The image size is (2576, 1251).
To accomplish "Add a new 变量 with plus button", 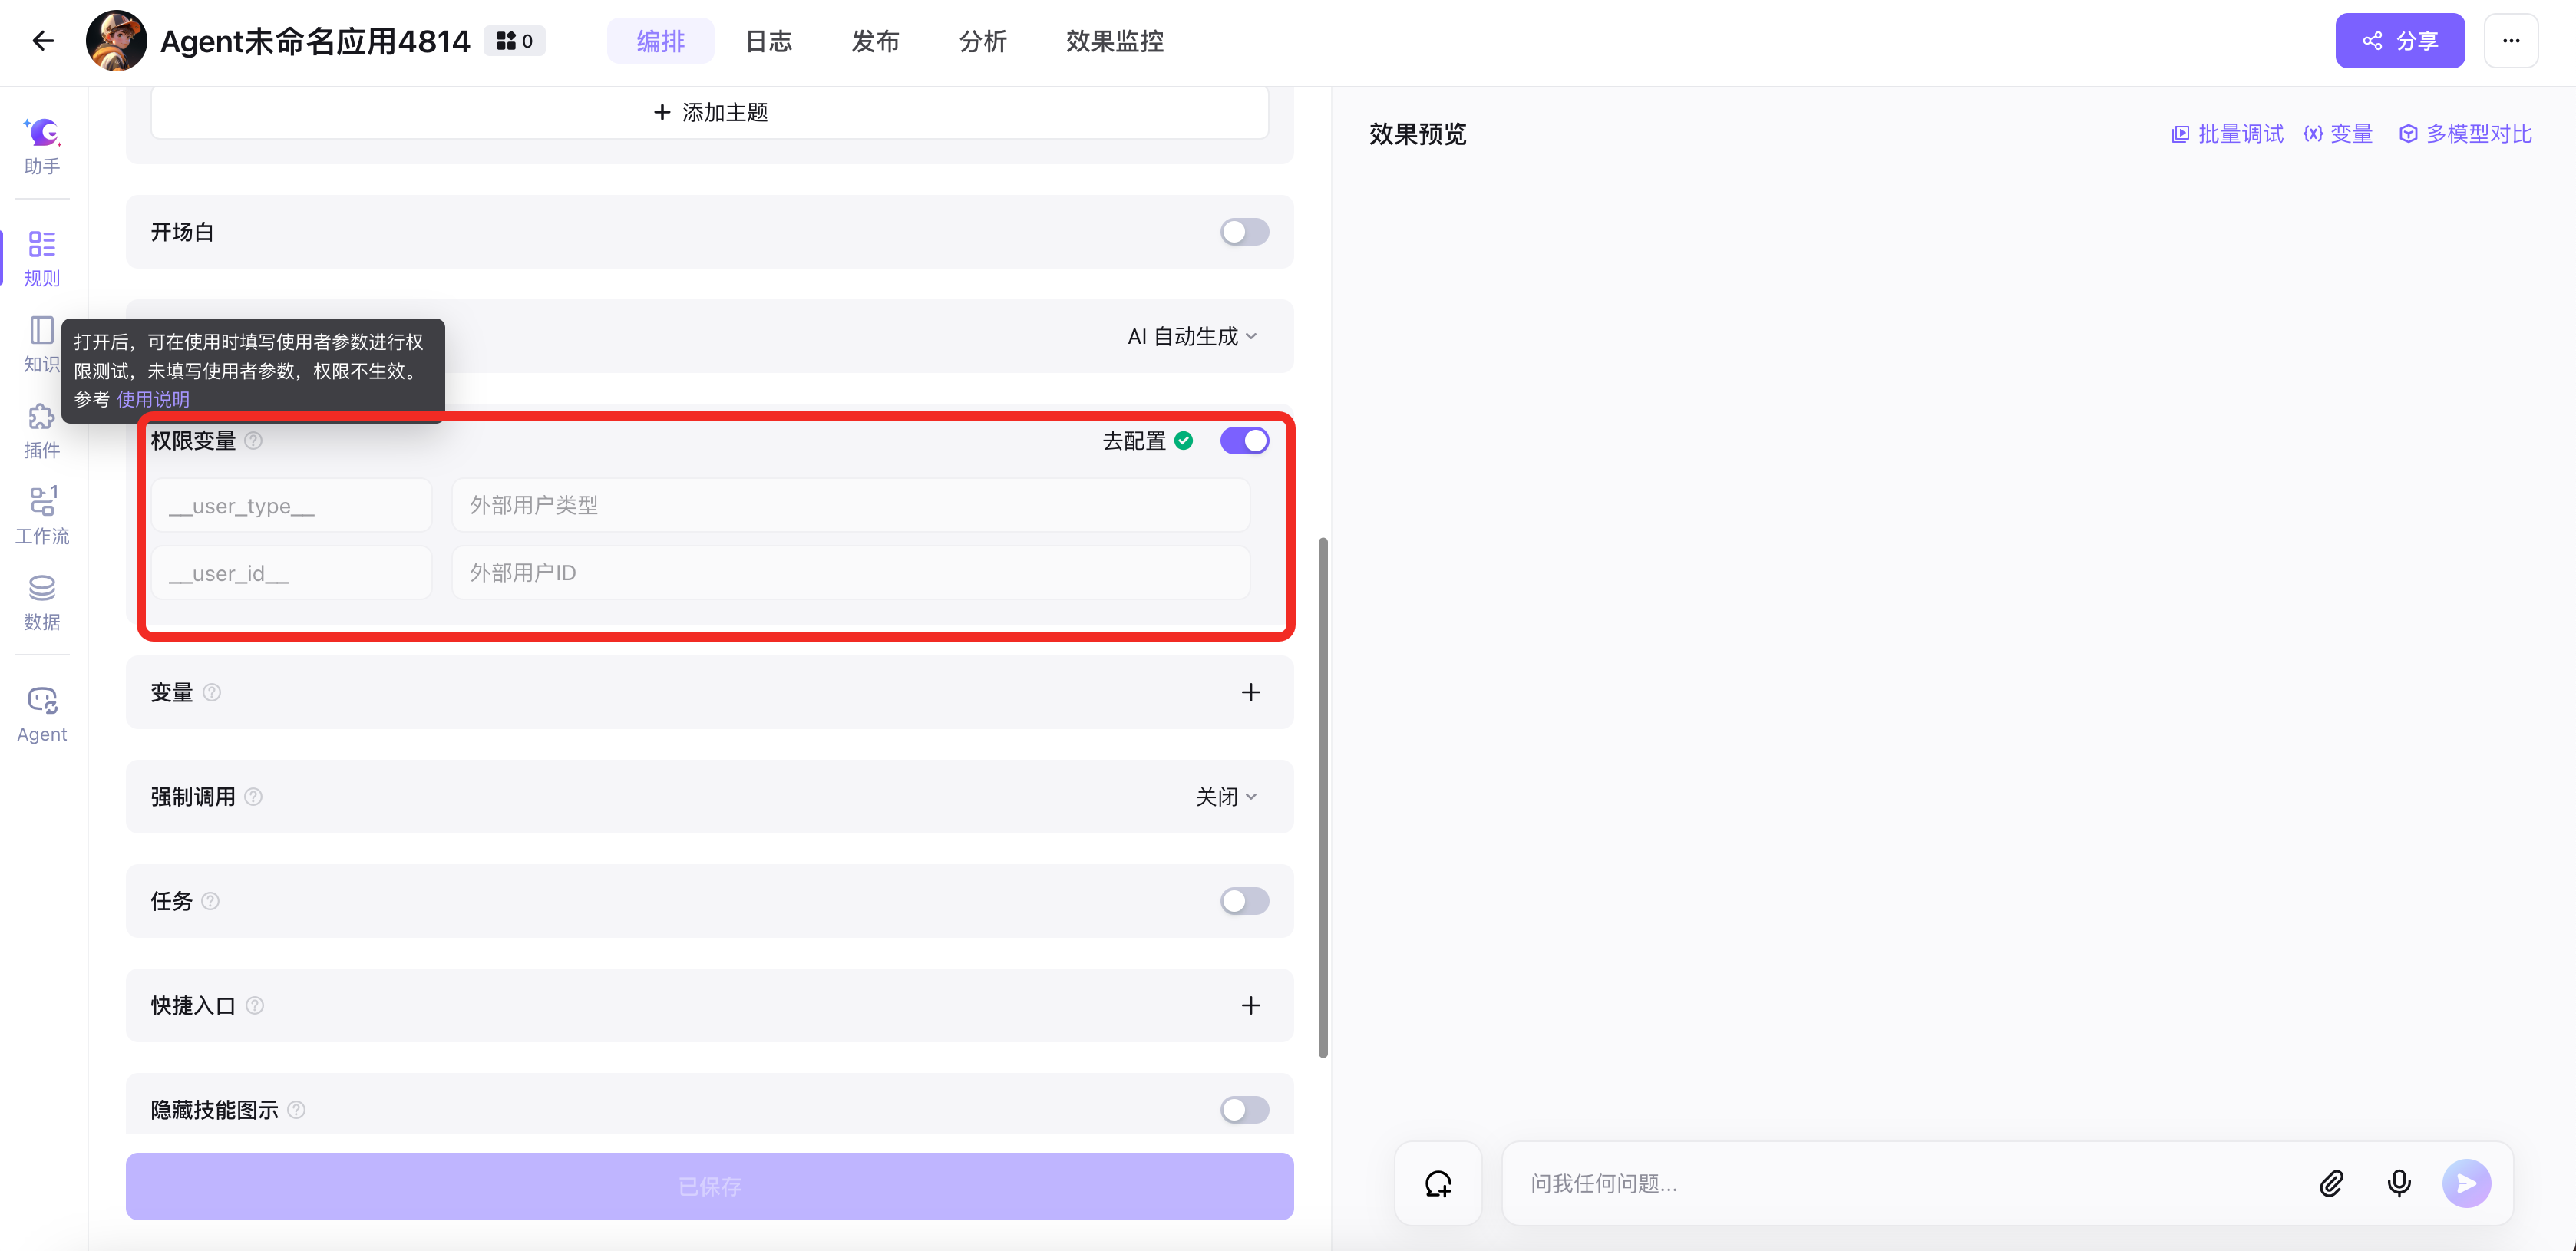I will point(1250,692).
